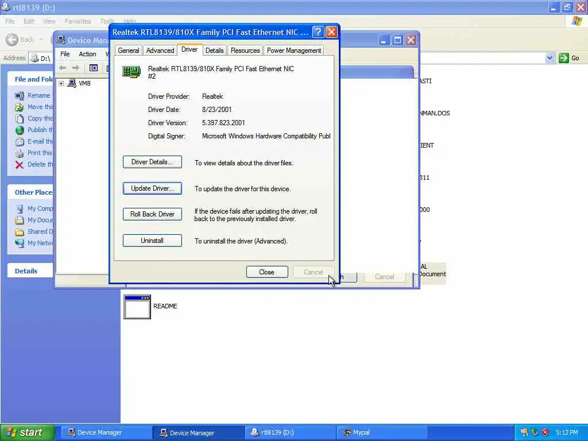The height and width of the screenshot is (441, 588).
Task: Switch to the second Device Manager taskbar button
Action: (199, 432)
